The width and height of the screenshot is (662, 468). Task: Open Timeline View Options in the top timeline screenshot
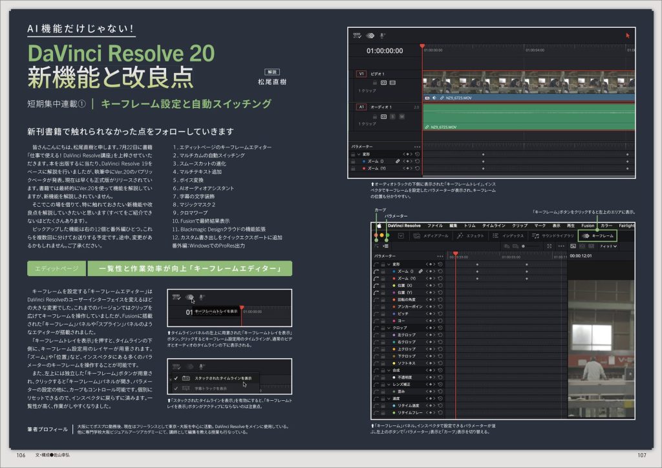pos(357,36)
